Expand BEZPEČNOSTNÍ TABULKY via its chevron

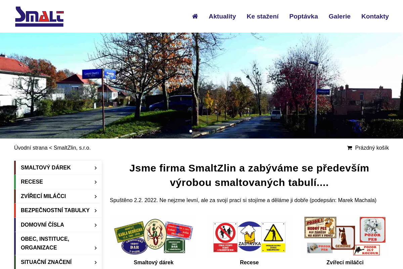[95, 210]
